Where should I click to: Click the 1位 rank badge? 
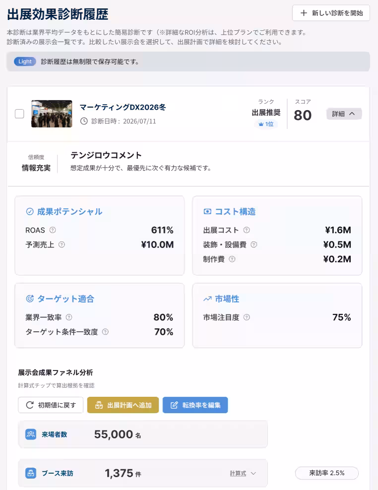click(266, 124)
